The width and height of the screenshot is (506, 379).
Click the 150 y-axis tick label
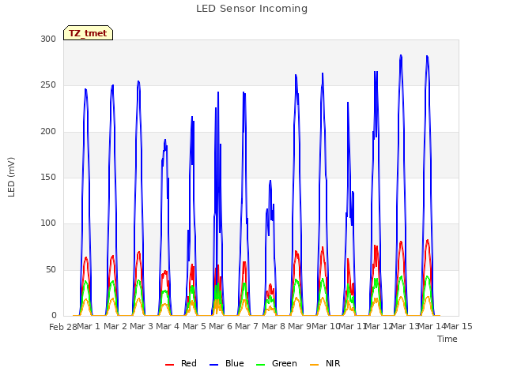(48, 177)
